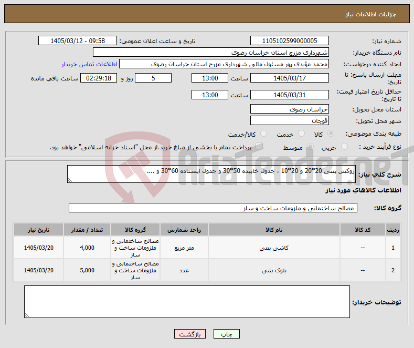Viewport: 414px width, 348px height.
Task: Click the need date in the کاشی بتنی row
Action: (x=38, y=248)
